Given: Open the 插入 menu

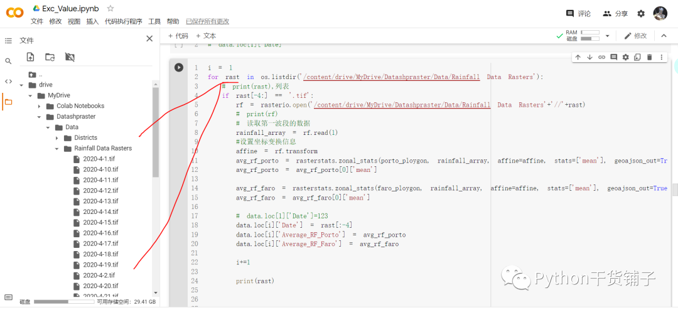Looking at the screenshot, I should click(x=92, y=21).
